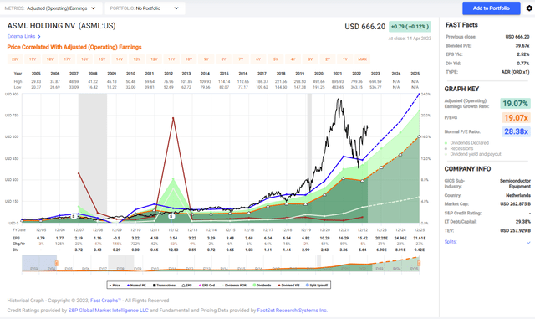The height and width of the screenshot is (319, 535).
Task: Click the 12/21 EPS value 16.29
Action: point(344,238)
